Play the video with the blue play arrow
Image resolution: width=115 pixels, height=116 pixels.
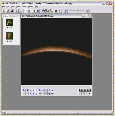[24, 90]
